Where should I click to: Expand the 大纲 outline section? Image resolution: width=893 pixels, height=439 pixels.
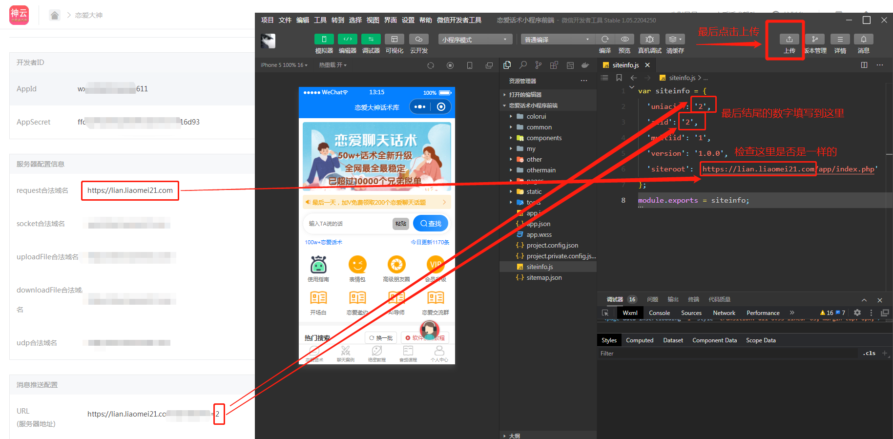pos(514,436)
